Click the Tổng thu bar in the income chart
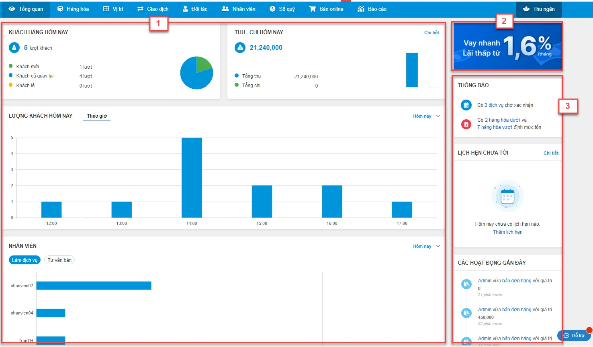The height and width of the screenshot is (347, 593). point(412,70)
